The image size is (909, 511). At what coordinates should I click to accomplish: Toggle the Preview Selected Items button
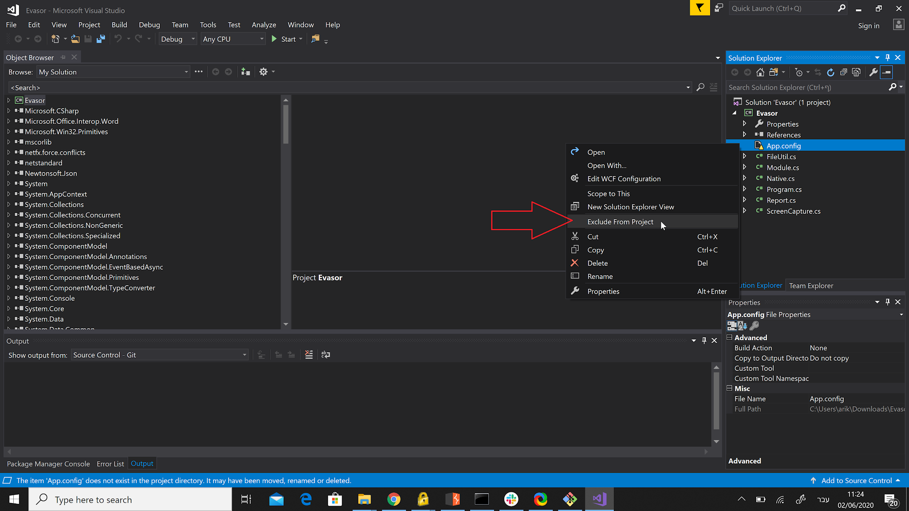886,72
